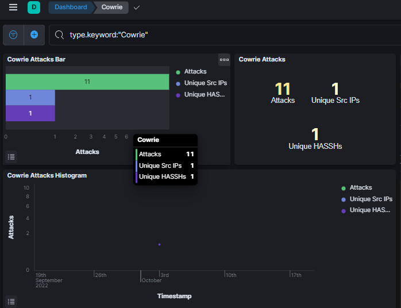Open Cowrie Attacks Bar panel options menu
The image size is (401, 308).
224,60
